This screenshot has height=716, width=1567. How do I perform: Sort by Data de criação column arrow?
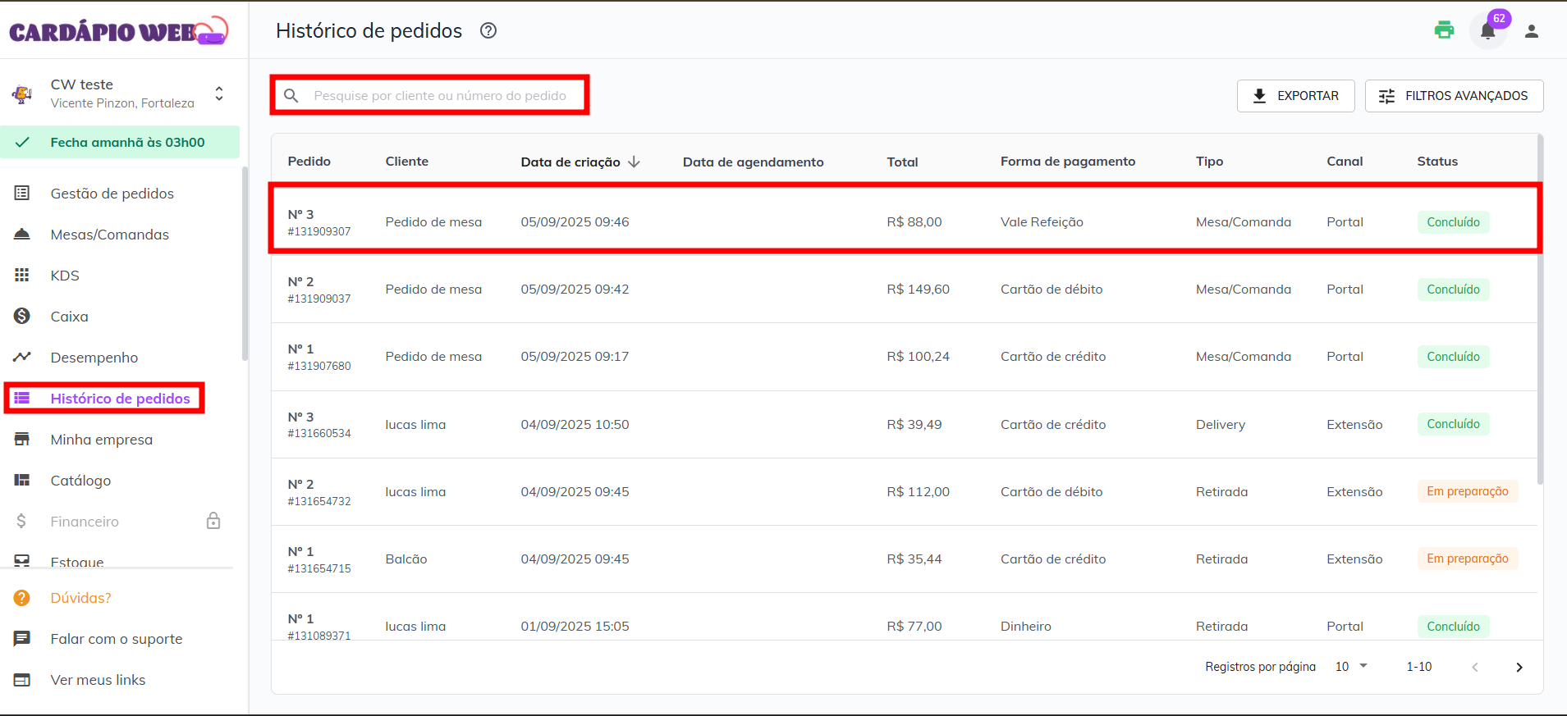(634, 162)
